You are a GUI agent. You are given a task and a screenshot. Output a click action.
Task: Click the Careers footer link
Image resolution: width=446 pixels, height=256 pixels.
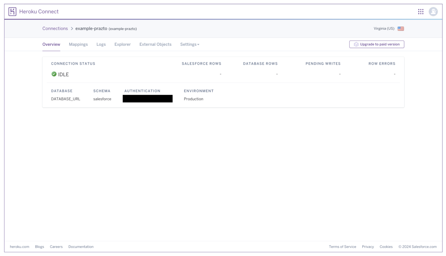[x=56, y=246]
